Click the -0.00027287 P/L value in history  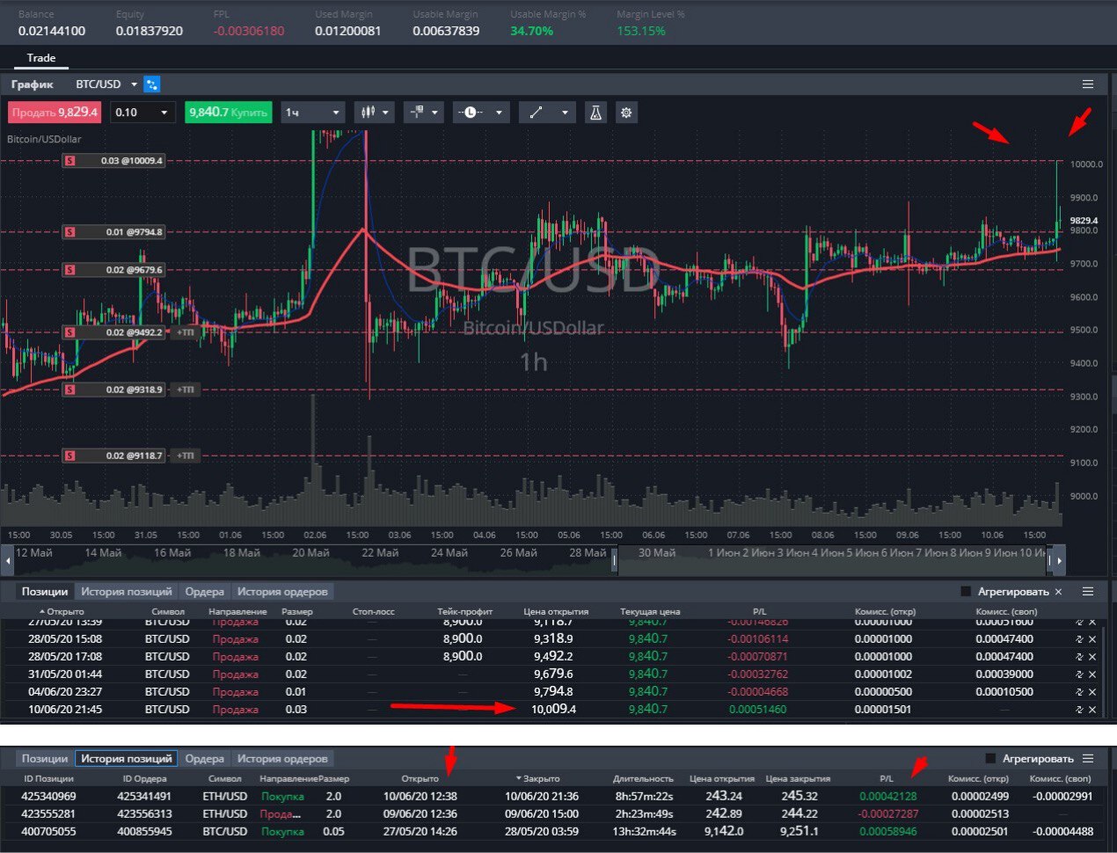tap(887, 814)
